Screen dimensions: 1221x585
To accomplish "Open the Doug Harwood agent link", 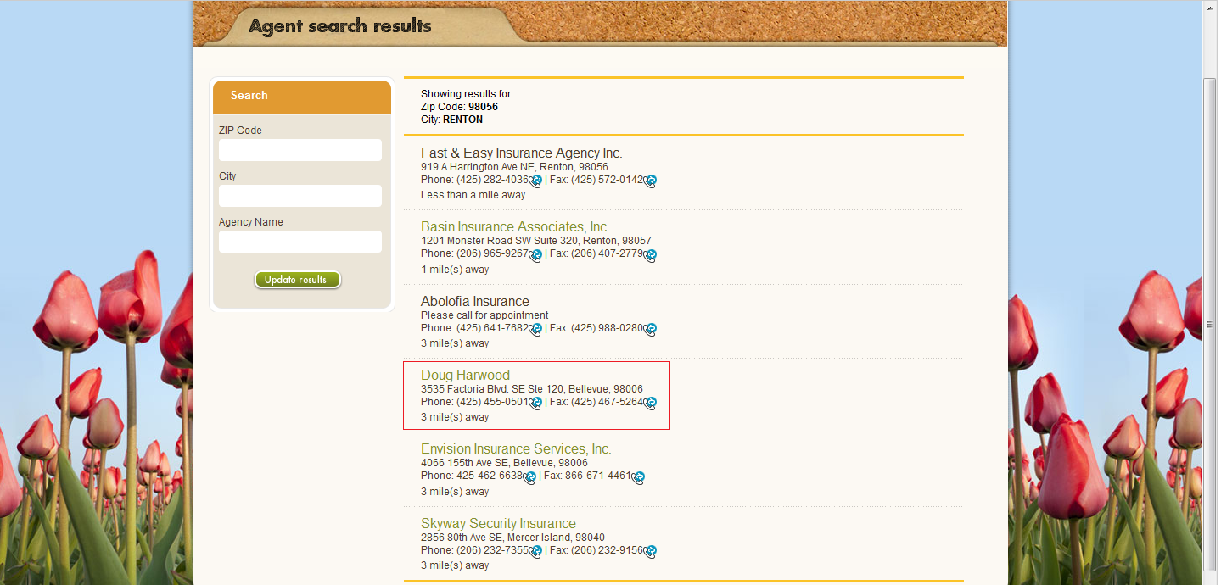I will click(x=465, y=375).
